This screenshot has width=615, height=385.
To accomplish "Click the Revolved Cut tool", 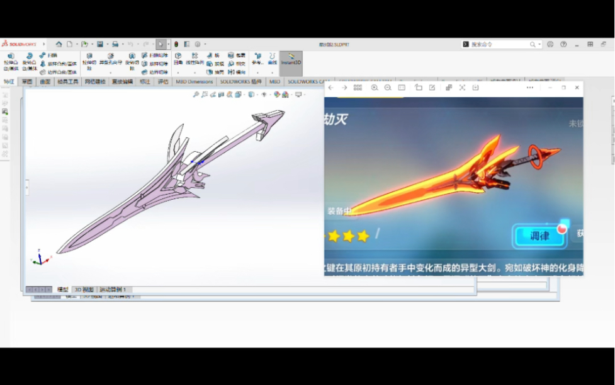I will pos(132,62).
